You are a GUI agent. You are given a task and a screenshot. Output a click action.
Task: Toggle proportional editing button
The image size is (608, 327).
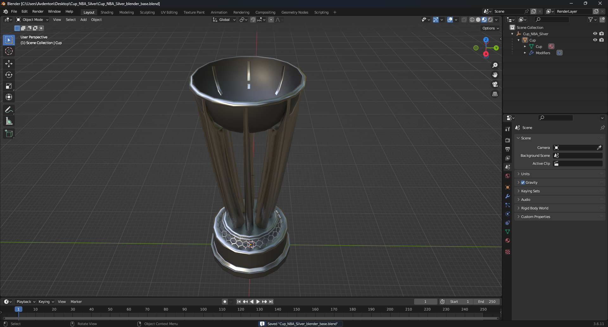(271, 20)
